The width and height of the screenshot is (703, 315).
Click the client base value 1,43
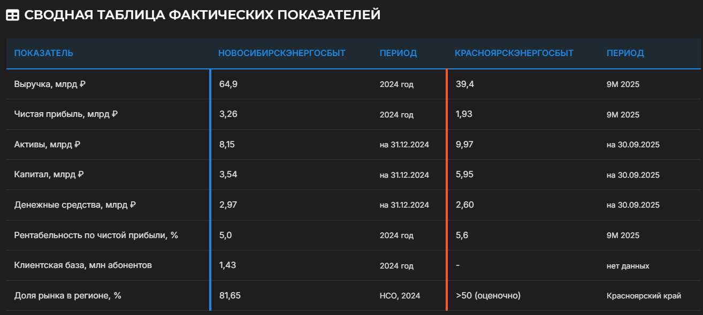(228, 265)
